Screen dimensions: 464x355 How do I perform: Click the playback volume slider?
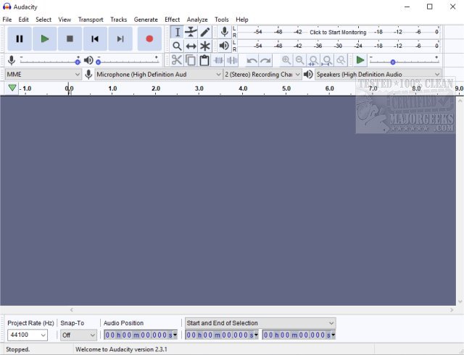pyautogui.click(x=128, y=61)
